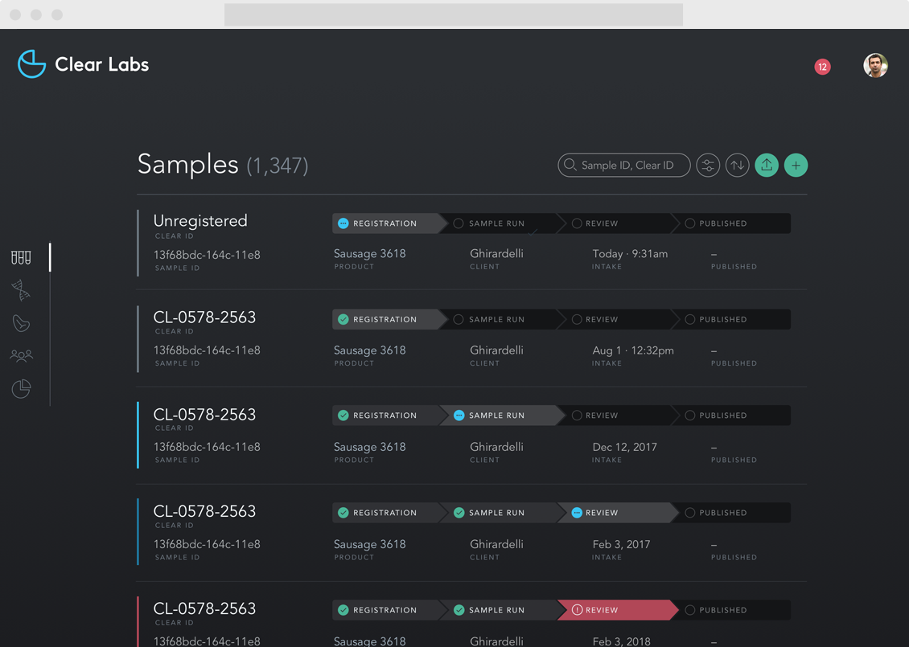Click sample ID 13f68bdc-164c-11e8 in Unregistered row
This screenshot has width=909, height=647.
tap(207, 255)
